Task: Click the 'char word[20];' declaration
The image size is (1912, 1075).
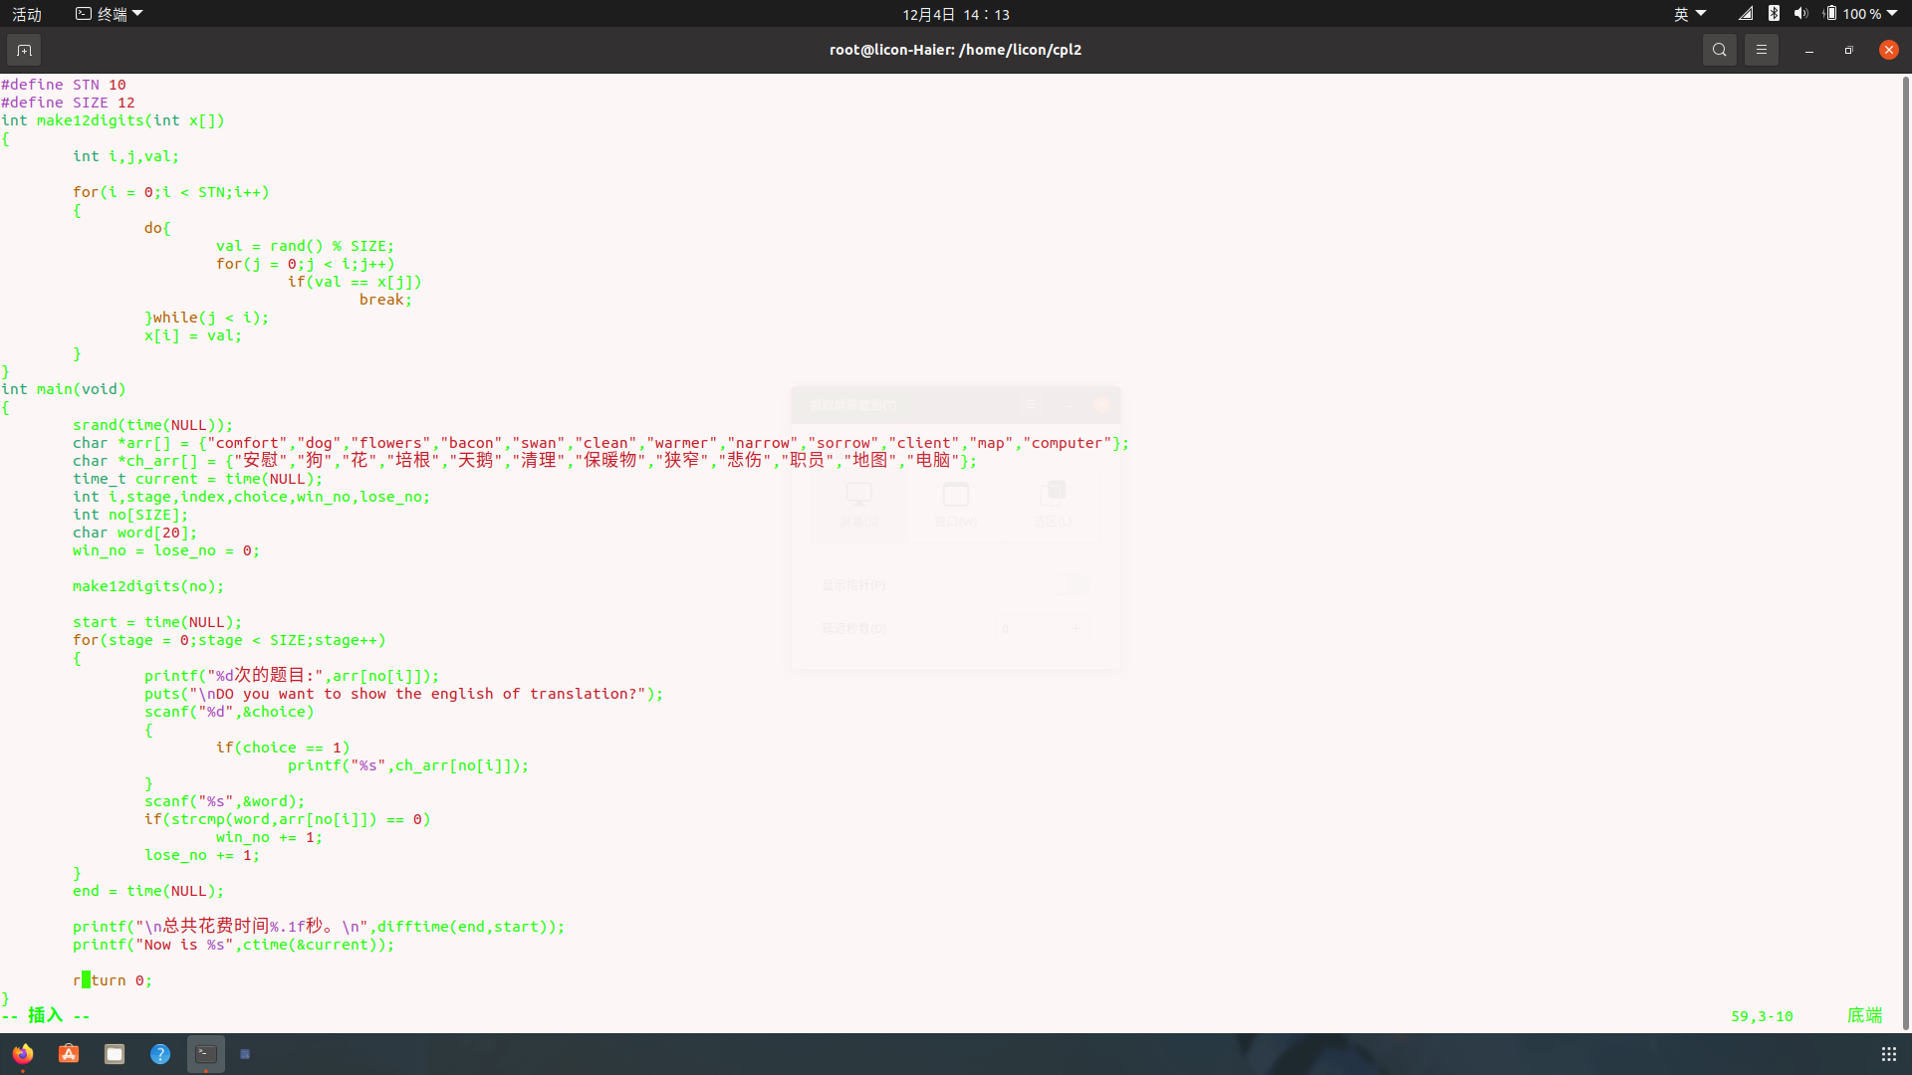Action: point(134,533)
